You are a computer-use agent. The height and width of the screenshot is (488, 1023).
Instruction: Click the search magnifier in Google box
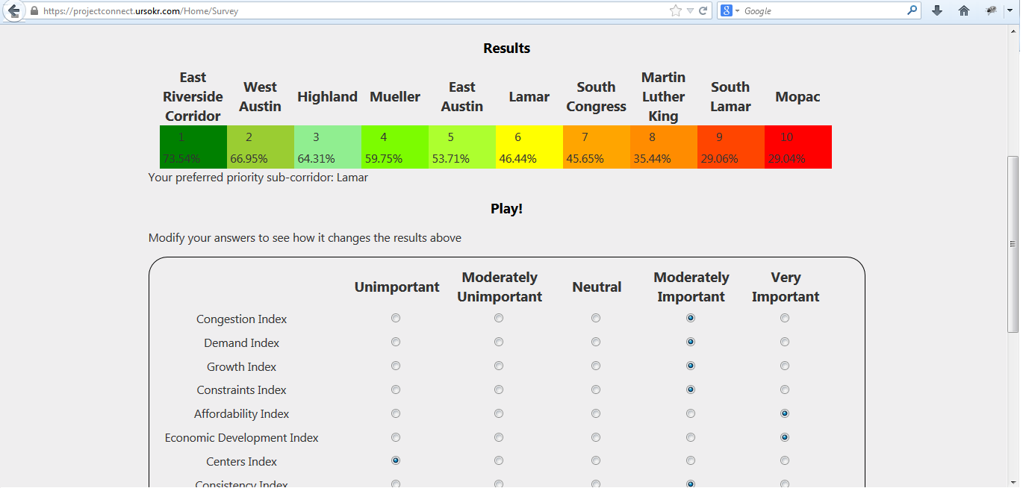912,10
